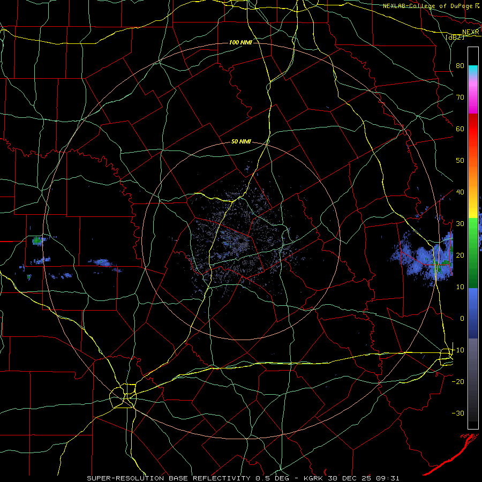Click the -30 value on the dBZ scale

click(458, 413)
